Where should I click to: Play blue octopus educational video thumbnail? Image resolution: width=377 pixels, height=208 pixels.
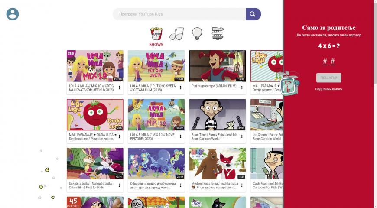pyautogui.click(x=156, y=163)
